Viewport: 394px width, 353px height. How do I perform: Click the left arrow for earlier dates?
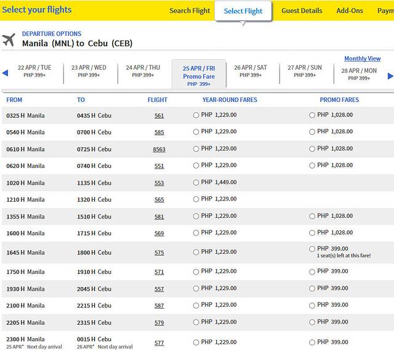click(5, 73)
